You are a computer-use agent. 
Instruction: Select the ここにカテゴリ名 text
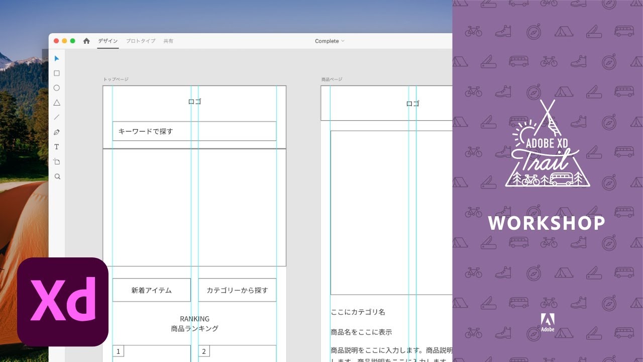coord(358,312)
